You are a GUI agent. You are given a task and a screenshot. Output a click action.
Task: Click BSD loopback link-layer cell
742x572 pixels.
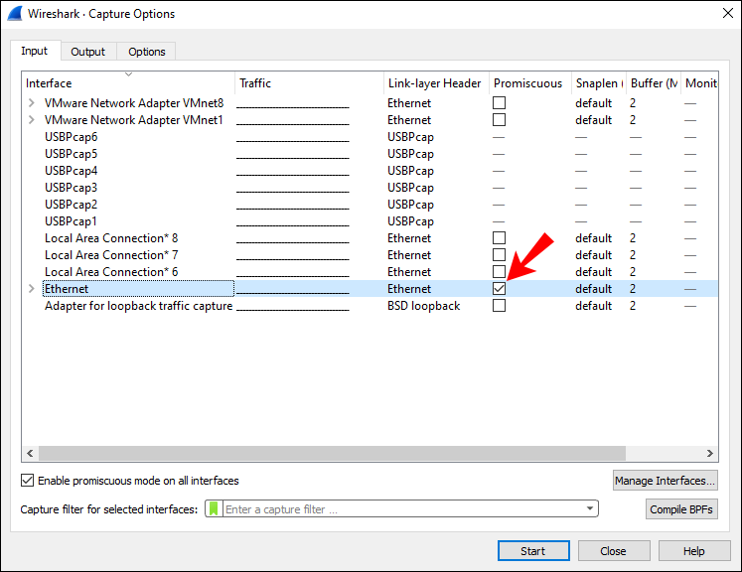click(x=423, y=306)
